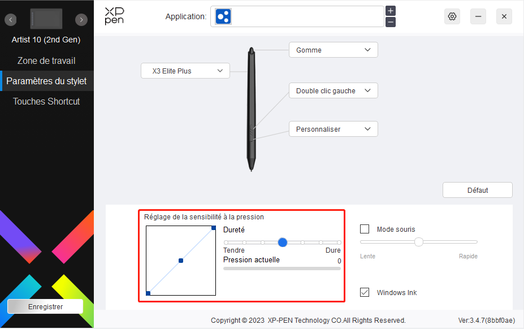This screenshot has height=329, width=524.
Task: Enable the Mode souris checkbox
Action: pyautogui.click(x=365, y=229)
